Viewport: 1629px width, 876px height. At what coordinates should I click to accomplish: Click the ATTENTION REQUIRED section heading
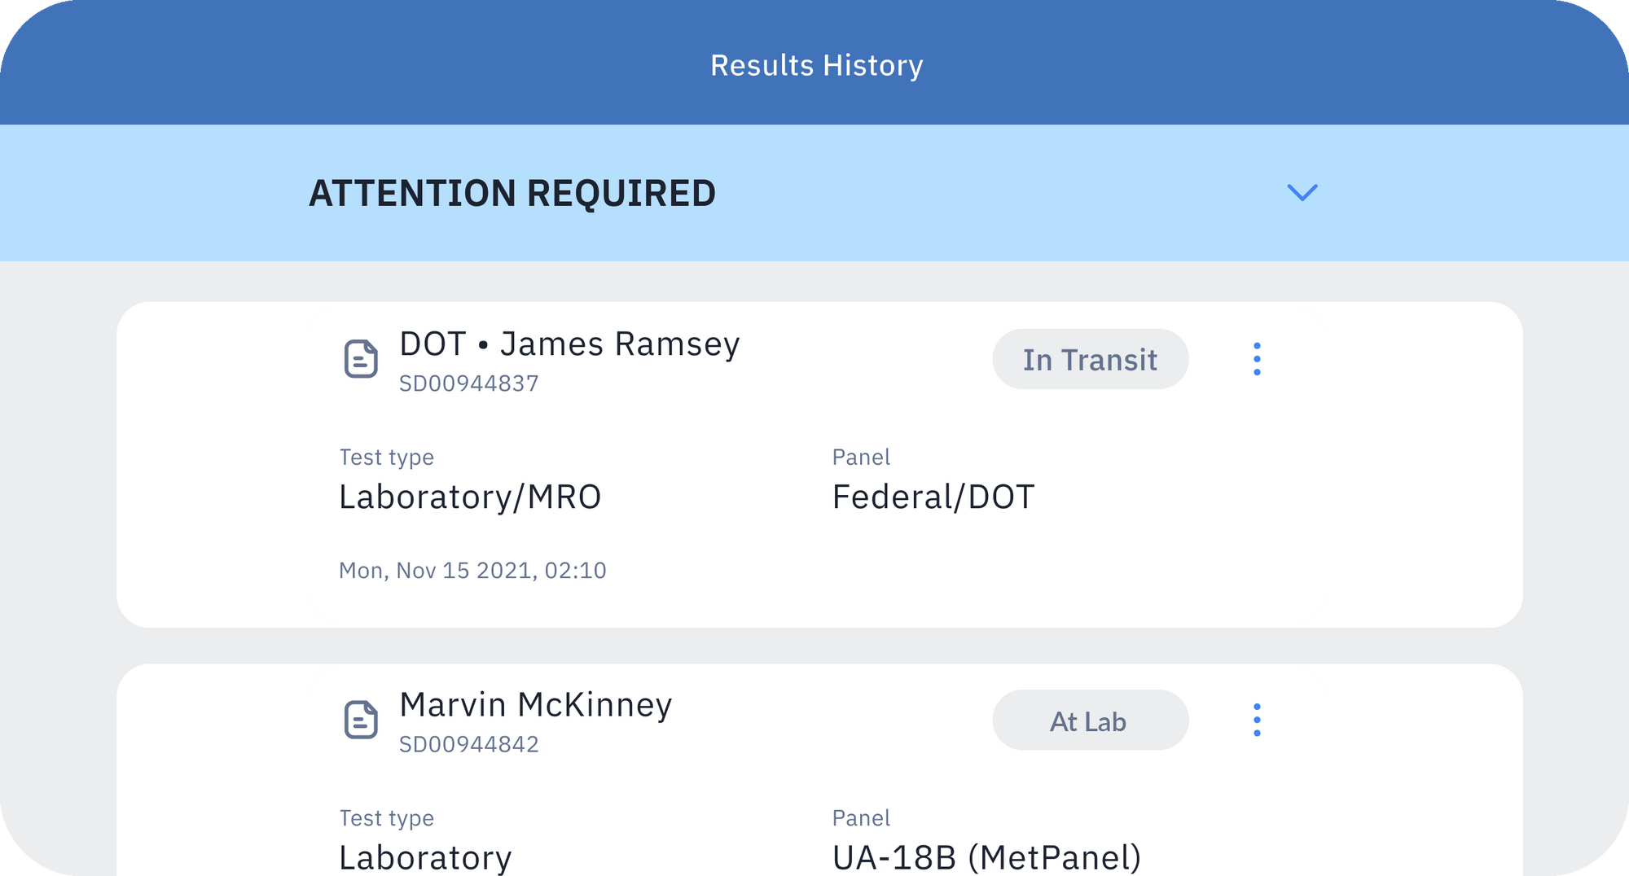[x=512, y=194]
